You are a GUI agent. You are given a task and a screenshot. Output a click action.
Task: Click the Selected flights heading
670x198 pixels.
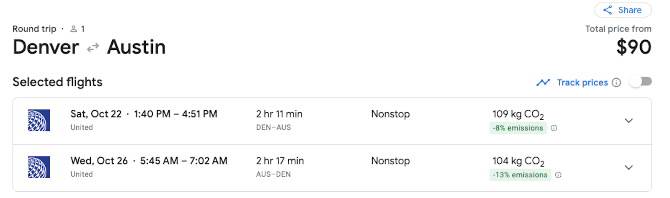click(57, 82)
